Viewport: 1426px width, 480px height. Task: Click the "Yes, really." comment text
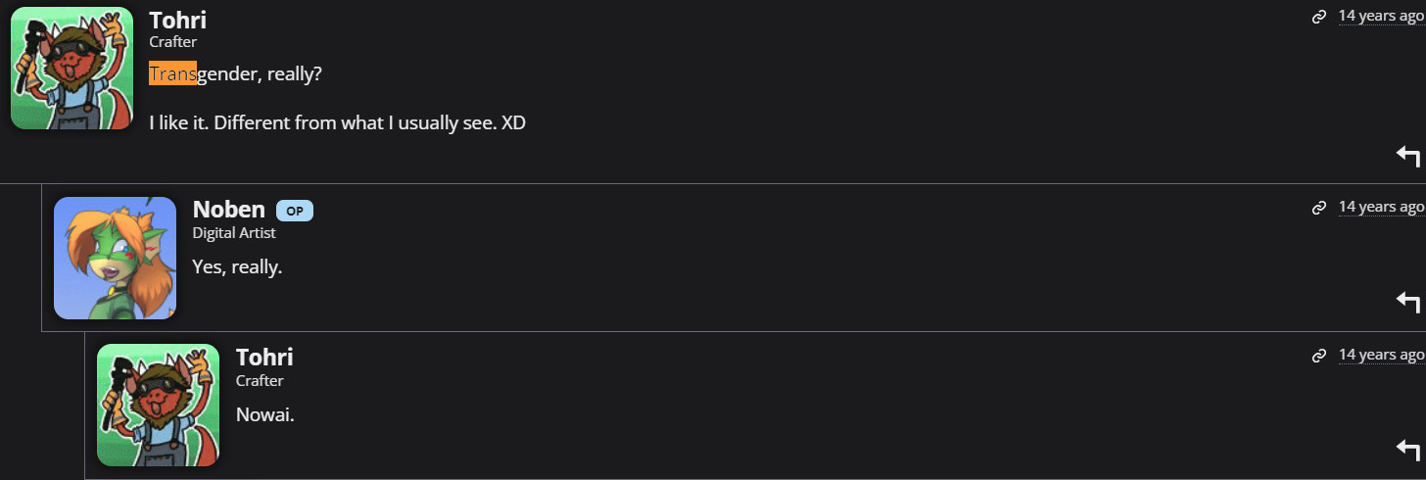(237, 266)
